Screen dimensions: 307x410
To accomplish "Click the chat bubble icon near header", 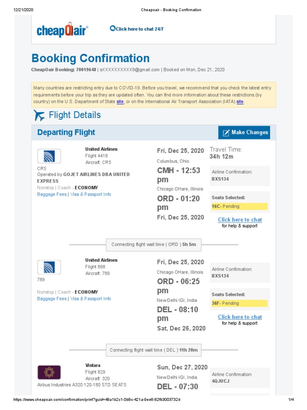I will tap(113, 28).
